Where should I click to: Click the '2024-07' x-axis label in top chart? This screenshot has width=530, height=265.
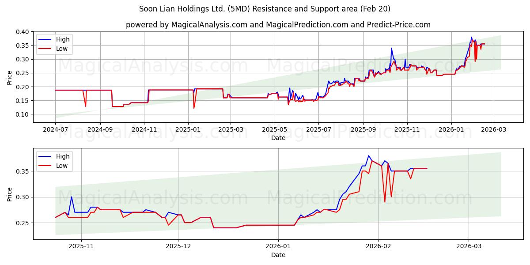coord(55,130)
